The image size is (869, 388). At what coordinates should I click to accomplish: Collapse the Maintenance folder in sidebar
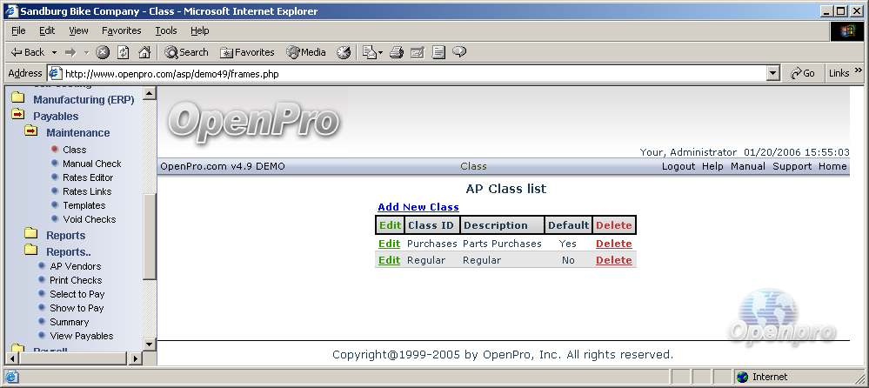(31, 132)
